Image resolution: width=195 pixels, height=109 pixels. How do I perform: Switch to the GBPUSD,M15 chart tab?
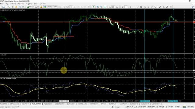(94, 104)
